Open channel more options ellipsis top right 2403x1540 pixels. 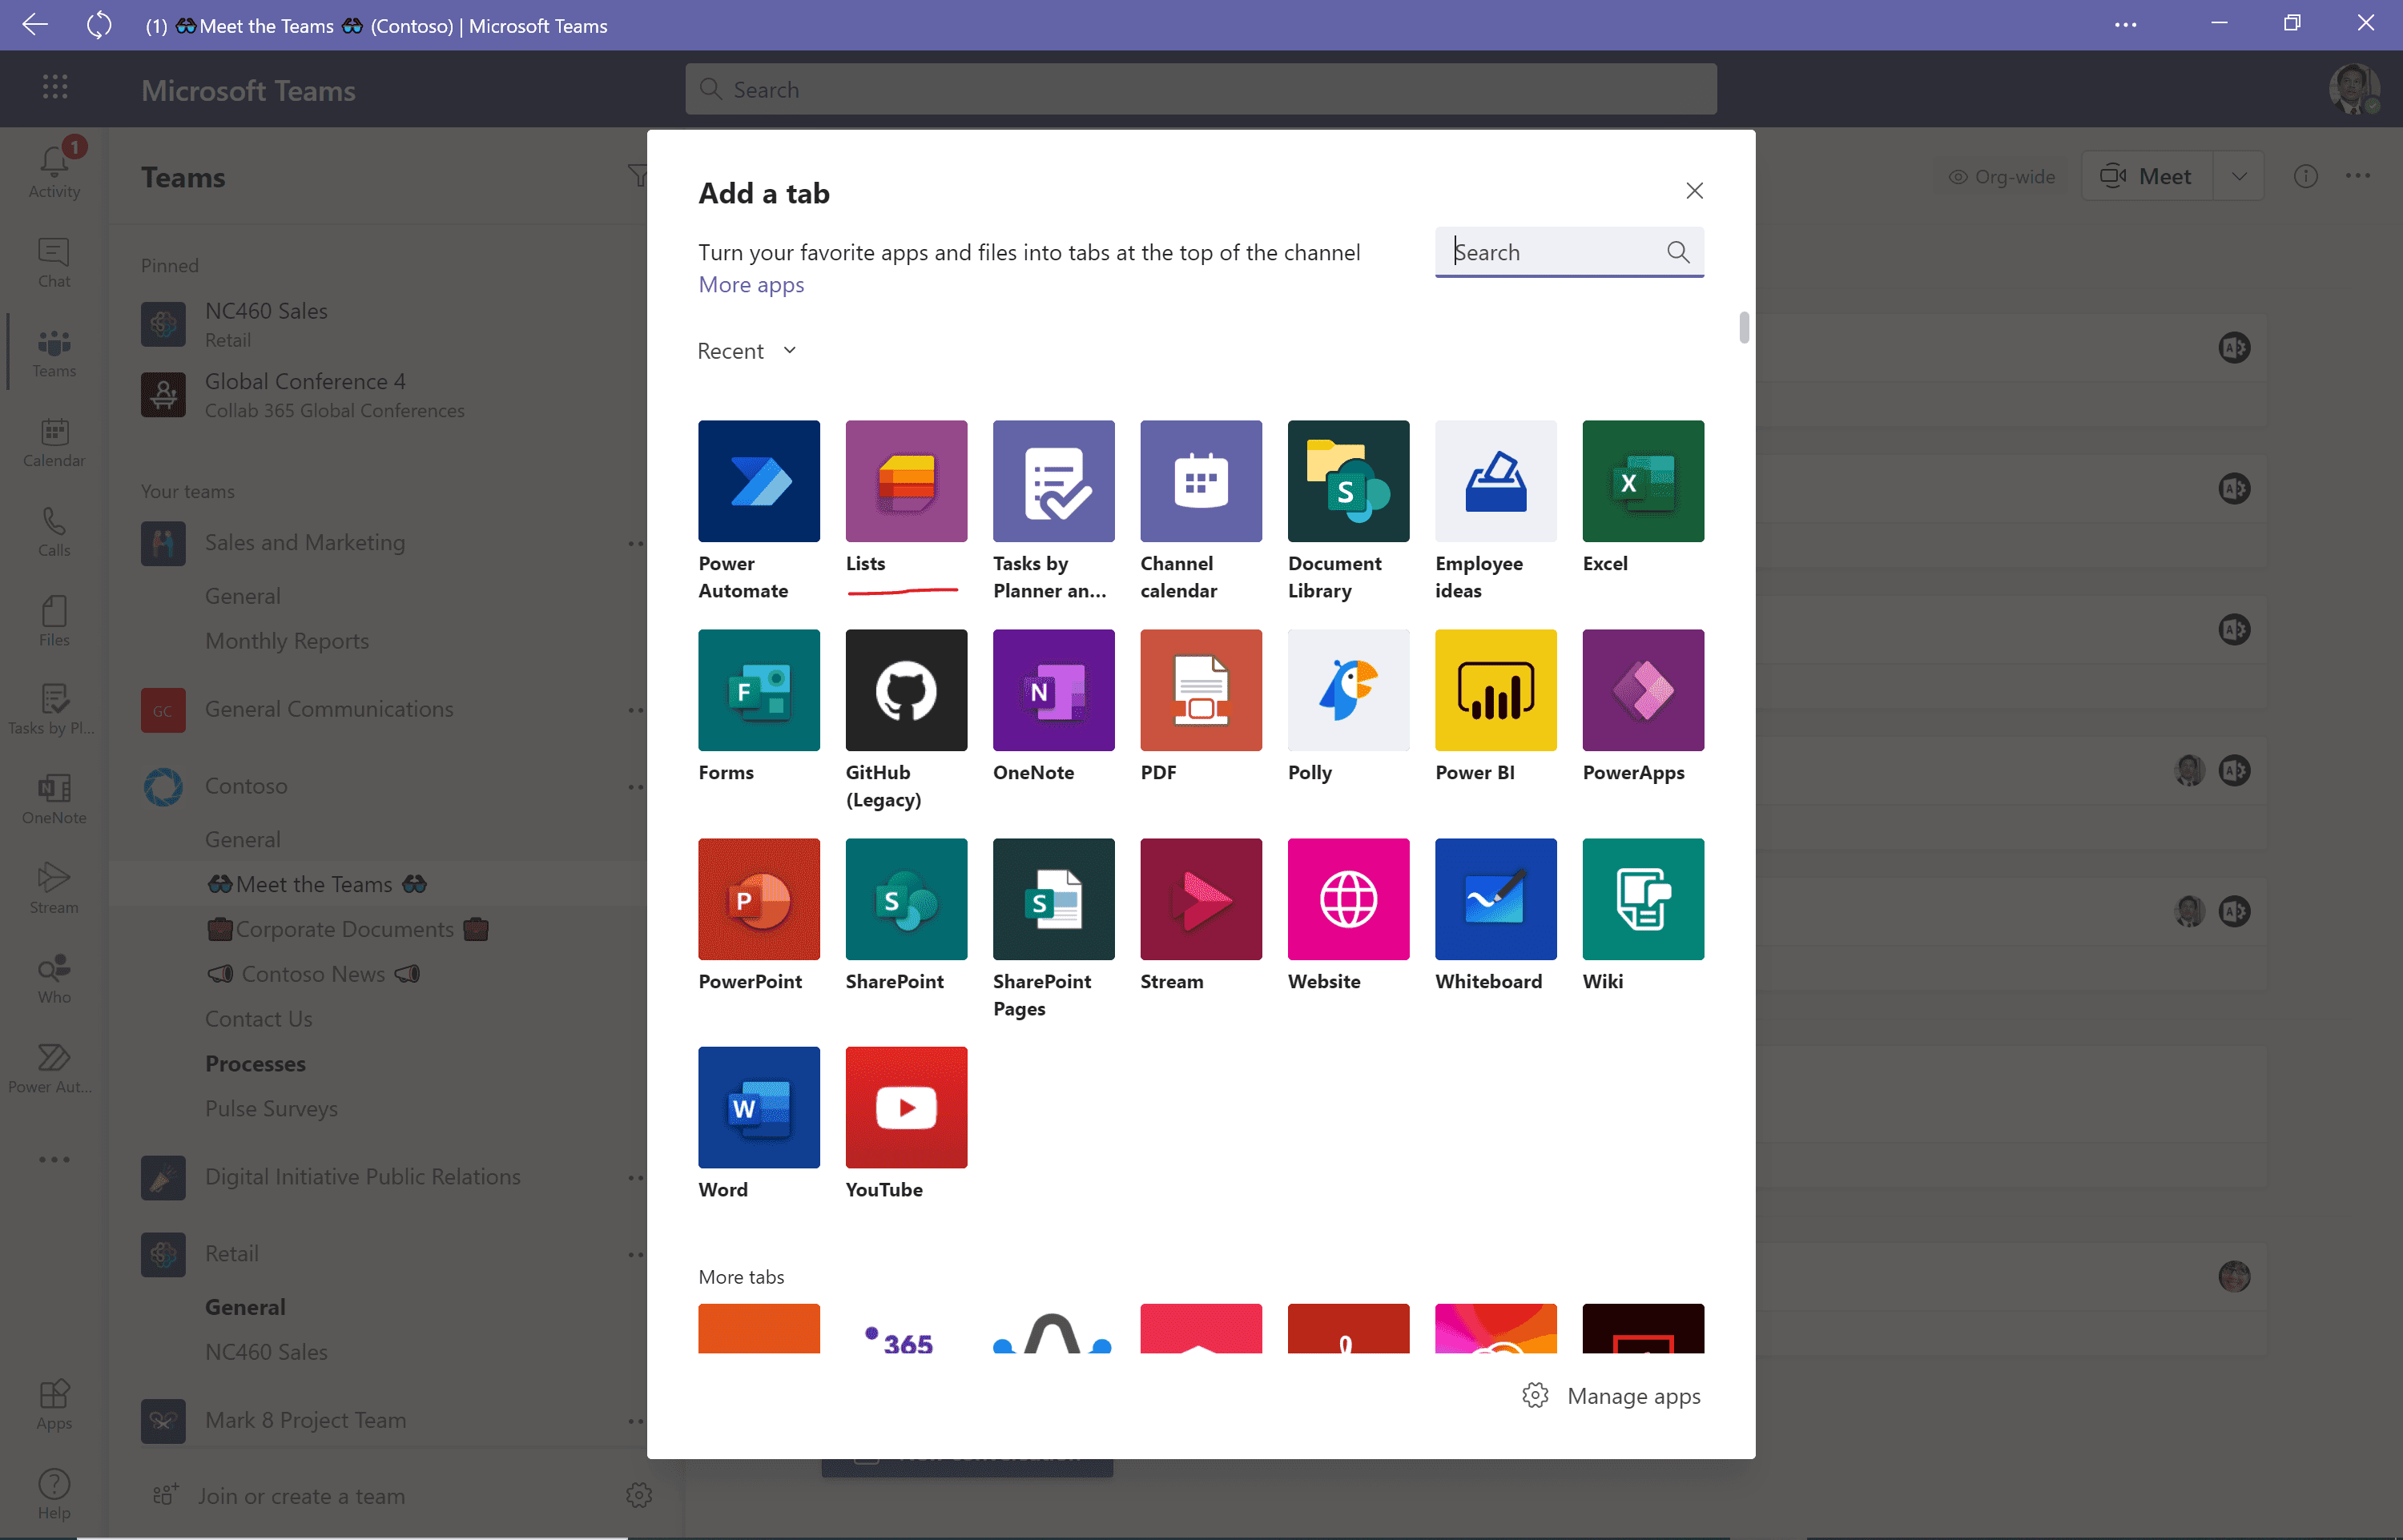[x=2358, y=176]
